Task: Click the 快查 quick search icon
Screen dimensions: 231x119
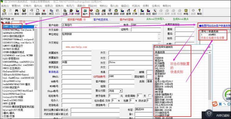Action: [x=2, y=23]
